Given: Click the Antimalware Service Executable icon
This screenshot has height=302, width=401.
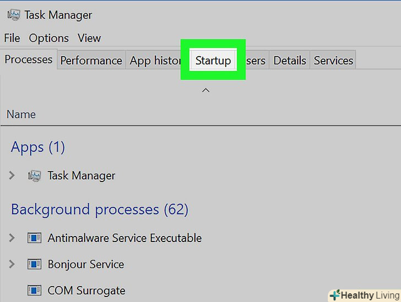Looking at the screenshot, I should [34, 238].
